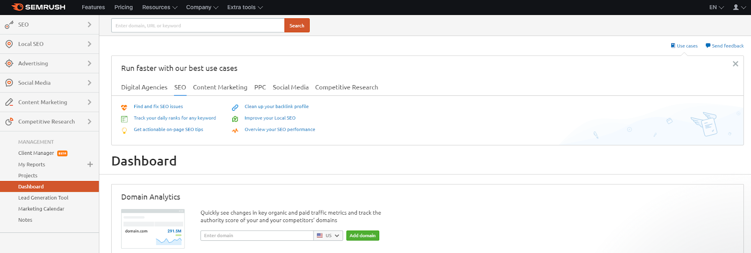Open the Find and fix SEO issues link
Screen dimensions: 751x253
click(158, 107)
